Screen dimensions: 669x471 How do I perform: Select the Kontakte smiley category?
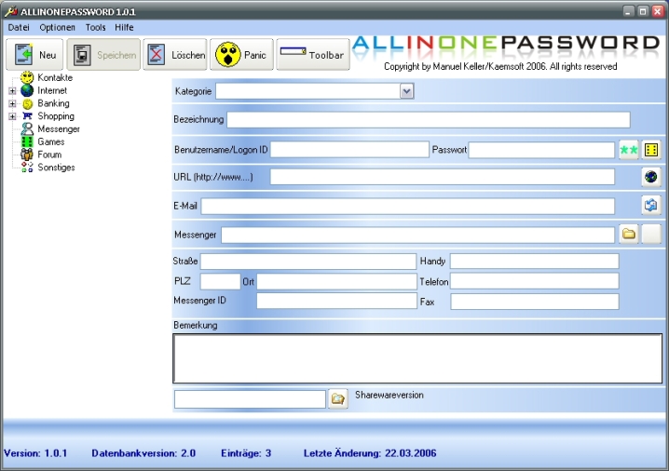tap(54, 78)
